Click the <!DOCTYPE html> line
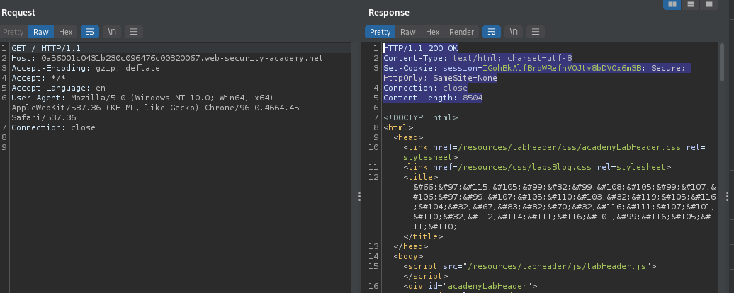The image size is (734, 293). point(420,117)
